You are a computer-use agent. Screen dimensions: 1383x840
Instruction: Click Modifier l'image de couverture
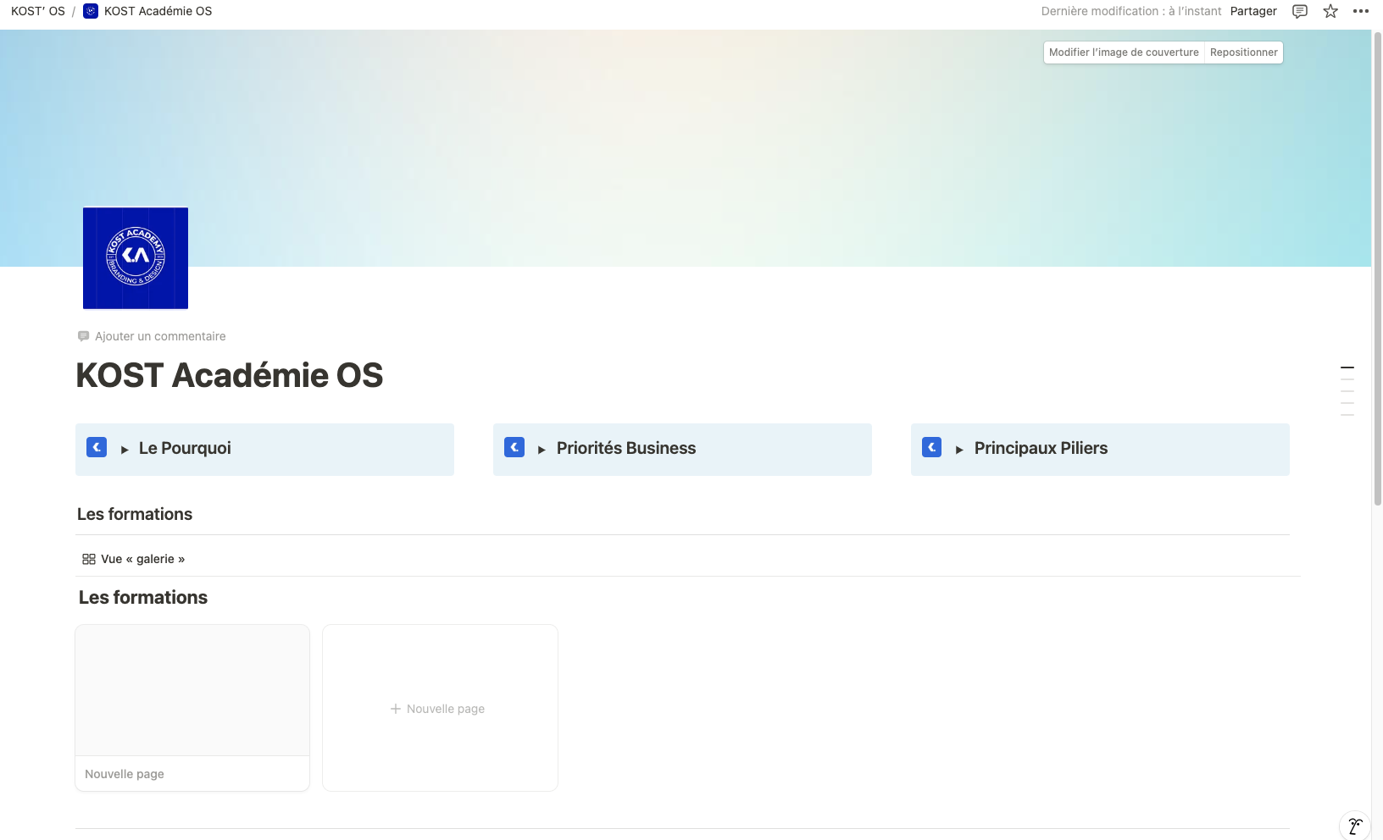1124,52
